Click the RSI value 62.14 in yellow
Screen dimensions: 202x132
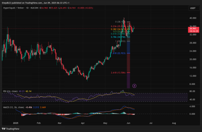click(29, 91)
